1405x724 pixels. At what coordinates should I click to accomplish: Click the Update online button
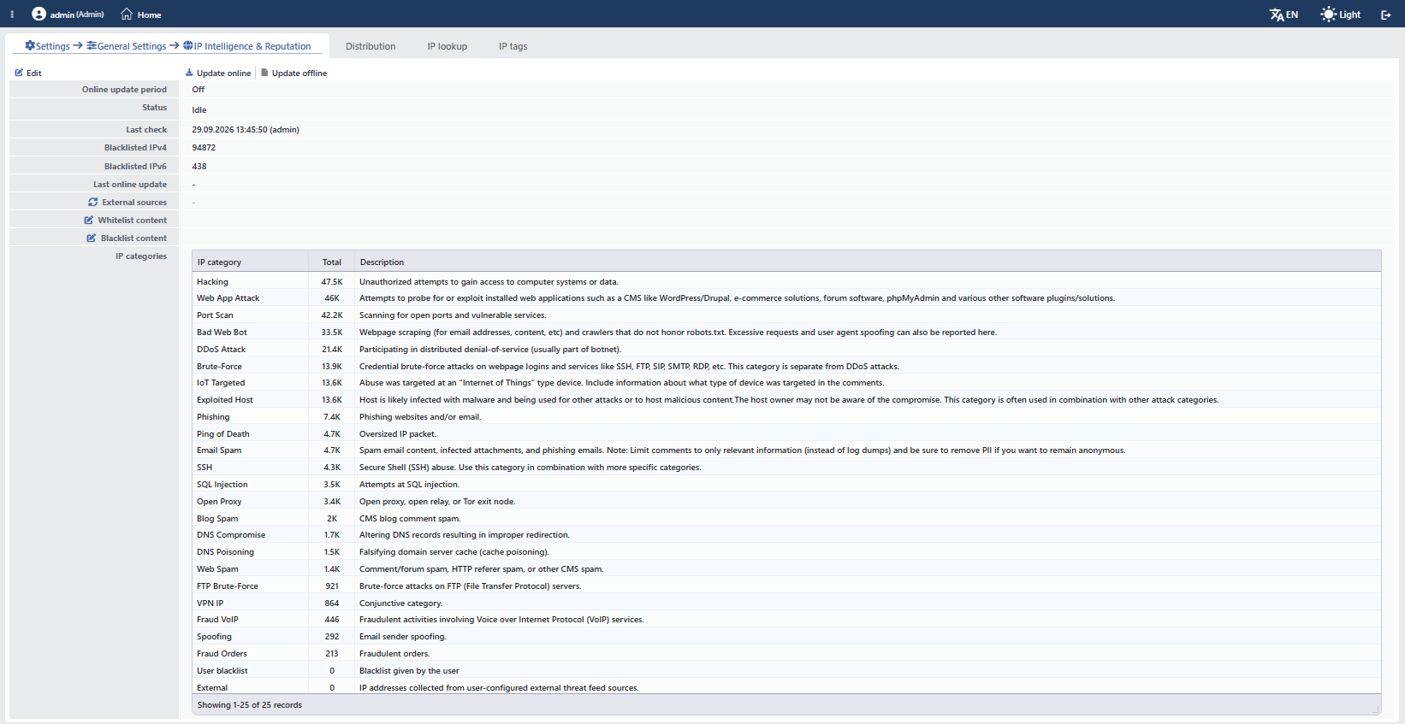click(218, 73)
